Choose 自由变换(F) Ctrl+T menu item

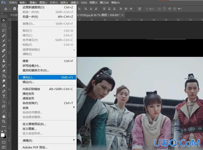tap(47, 103)
